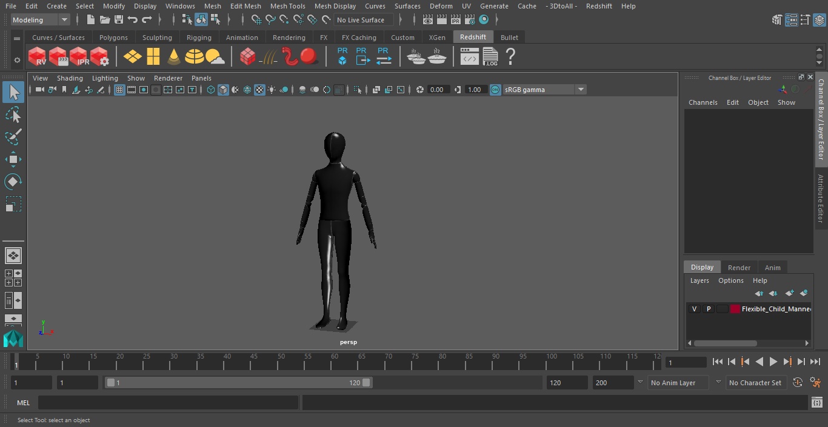This screenshot has height=427, width=828.
Task: Click the Redshift proxy export icon
Action: pyautogui.click(x=362, y=56)
